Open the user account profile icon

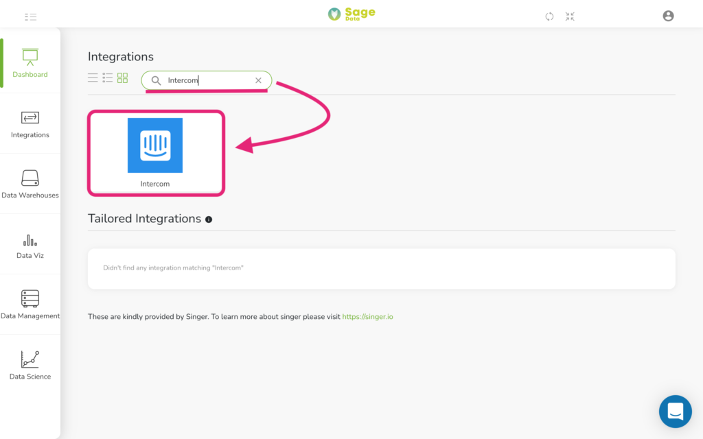tap(668, 16)
